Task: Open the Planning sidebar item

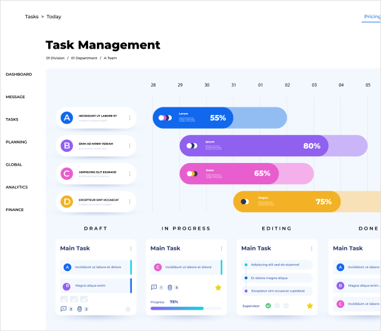Action: (16, 142)
